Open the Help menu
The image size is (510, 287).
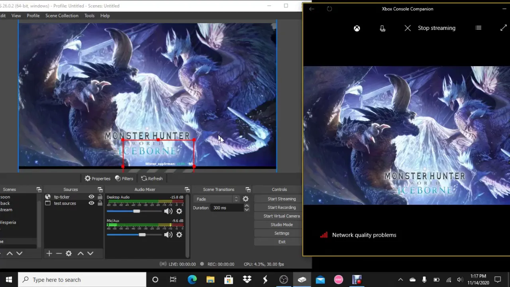(x=105, y=16)
